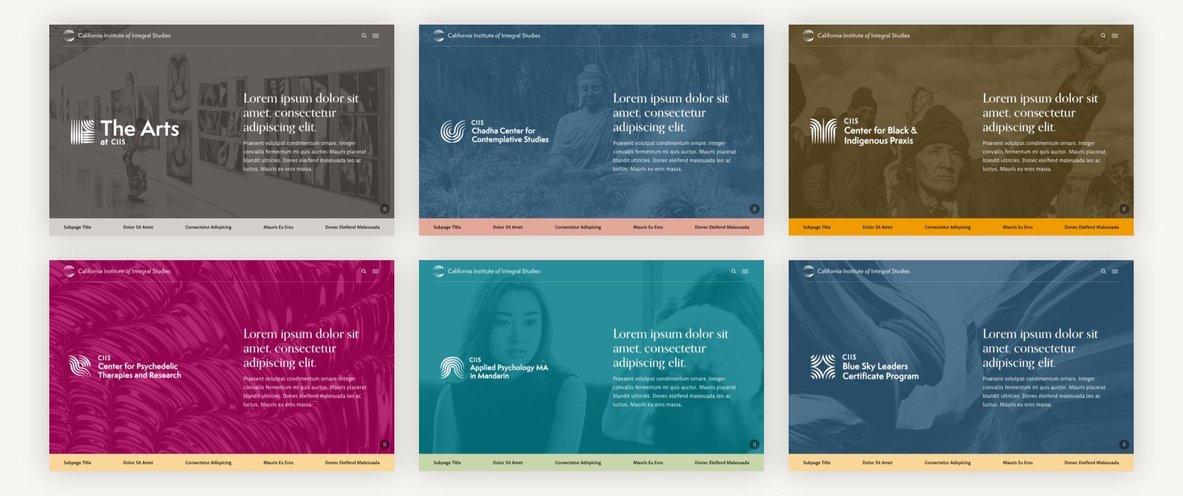Viewport: 1183px width, 496px height.
Task: Pause slideshow on Blue Sky Leaders mockup
Action: [1124, 444]
